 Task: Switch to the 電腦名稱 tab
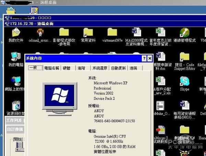[x=52, y=68]
